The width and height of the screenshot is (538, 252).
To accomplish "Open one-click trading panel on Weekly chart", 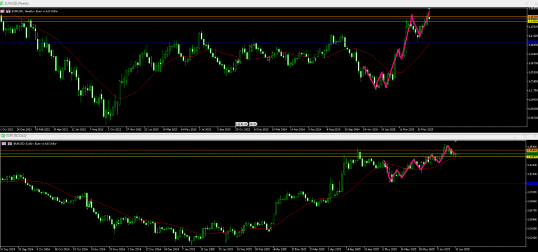I will [x=3, y=11].
